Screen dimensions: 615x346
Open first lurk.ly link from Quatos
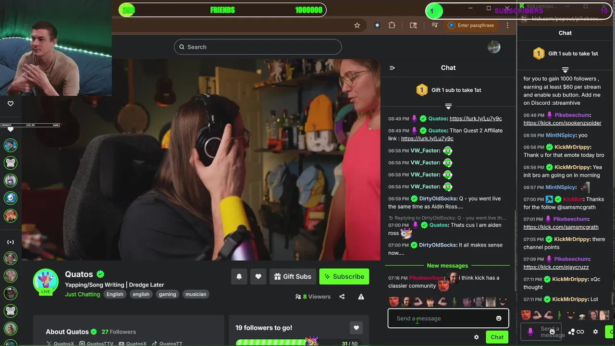[x=476, y=119]
